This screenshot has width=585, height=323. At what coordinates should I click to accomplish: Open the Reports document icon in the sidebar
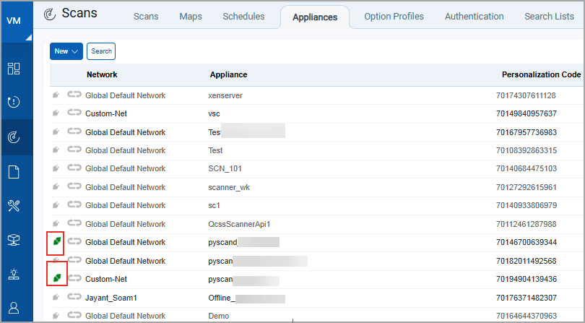pyautogui.click(x=14, y=172)
